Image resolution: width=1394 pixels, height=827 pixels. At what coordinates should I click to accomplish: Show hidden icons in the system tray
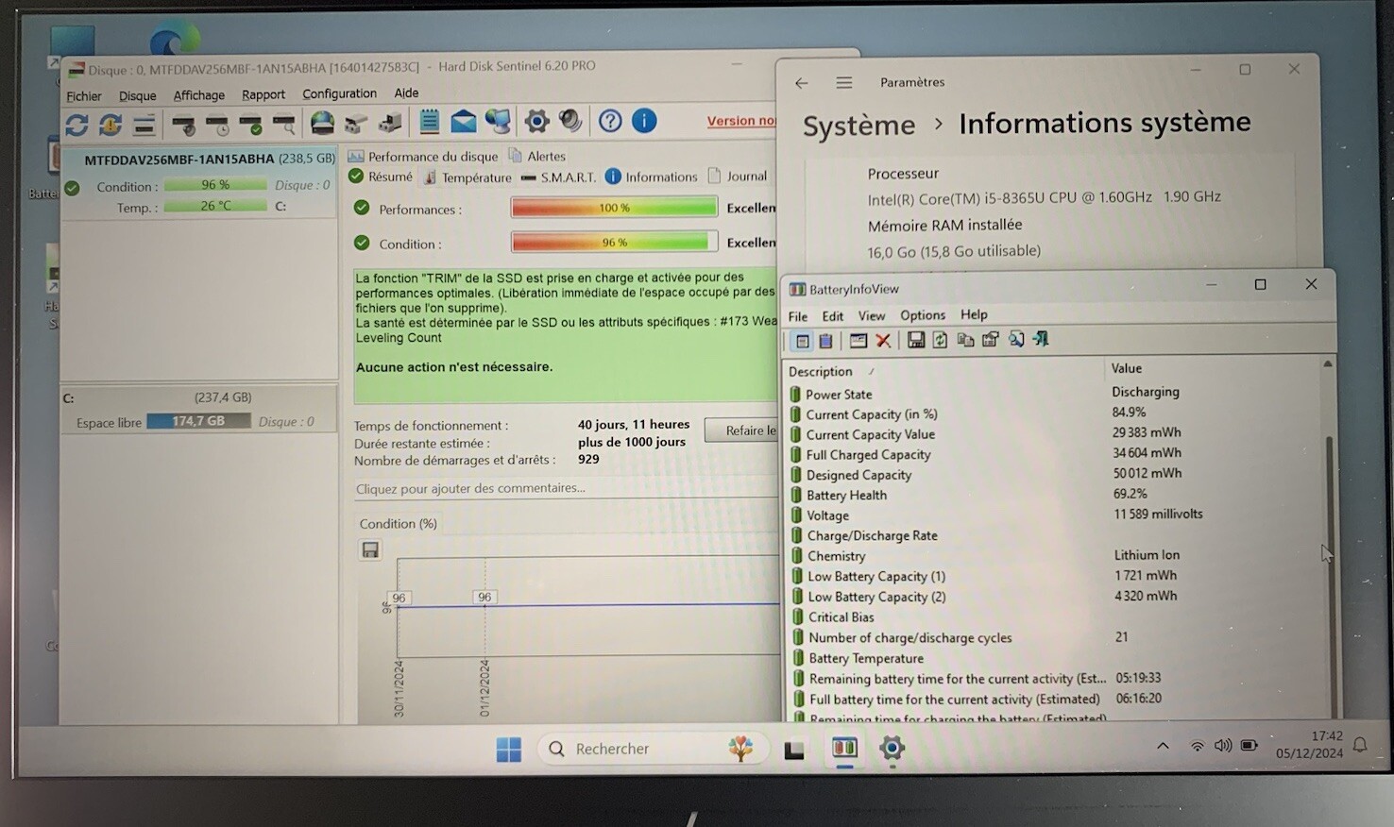pos(1163,746)
